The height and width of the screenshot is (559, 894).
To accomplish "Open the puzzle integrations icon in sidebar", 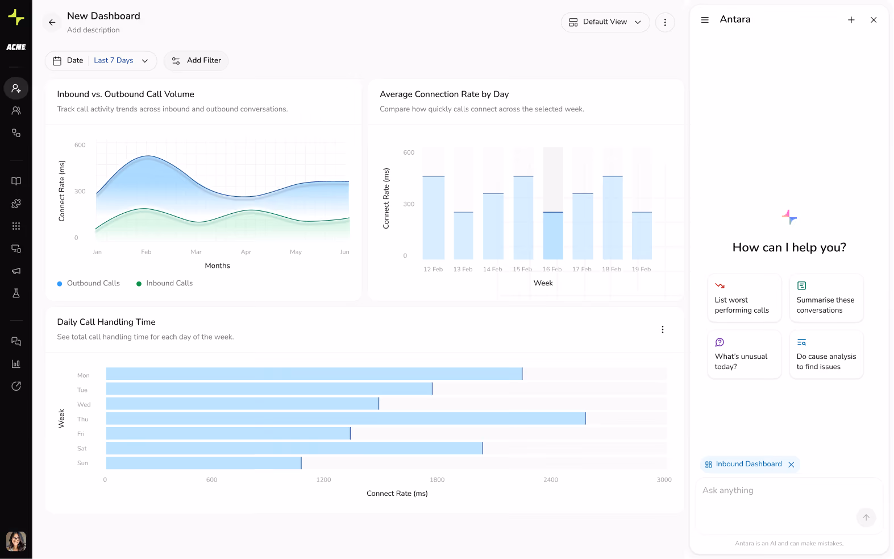I will (16, 204).
